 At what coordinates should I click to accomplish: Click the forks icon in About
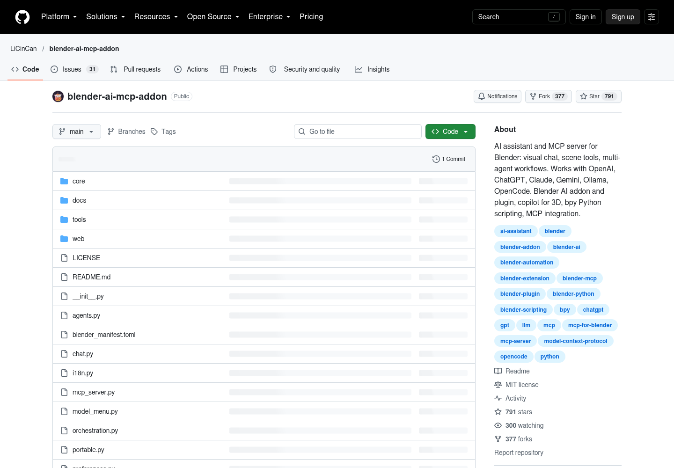tap(498, 439)
